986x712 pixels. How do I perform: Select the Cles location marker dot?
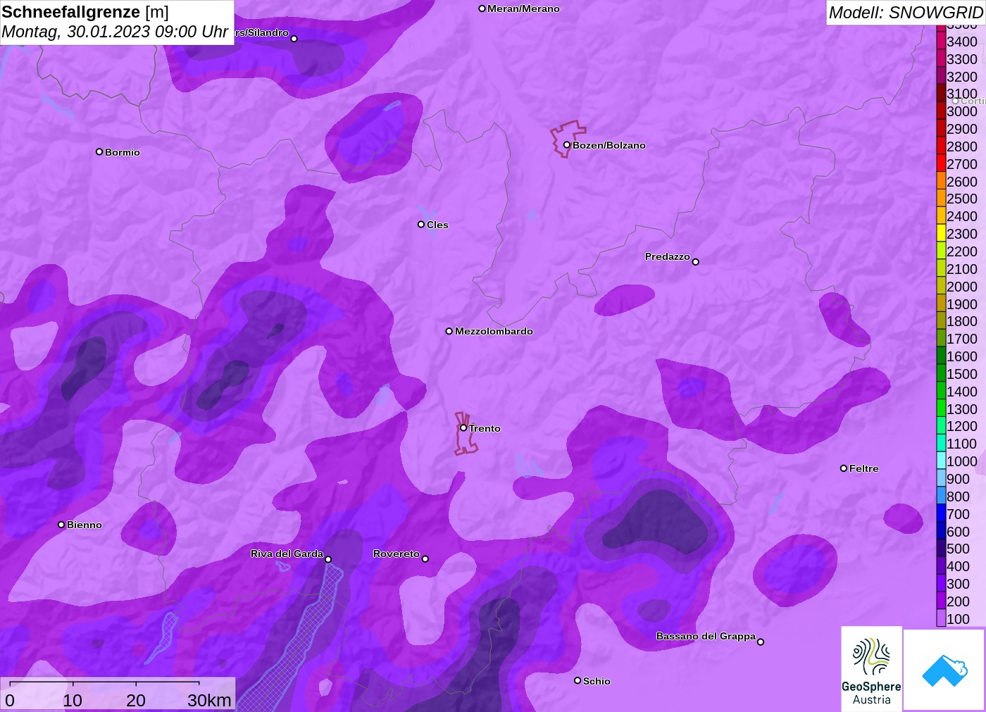421,225
